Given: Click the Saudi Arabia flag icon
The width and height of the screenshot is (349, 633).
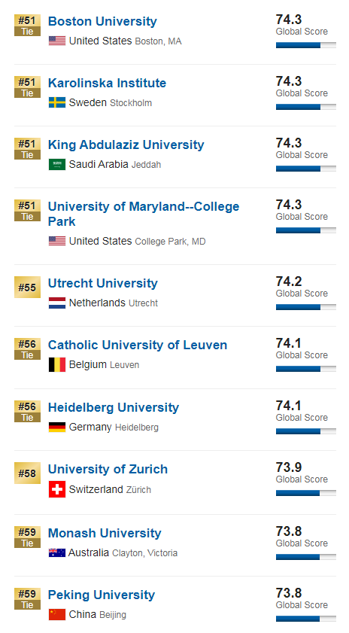Looking at the screenshot, I should tap(57, 164).
